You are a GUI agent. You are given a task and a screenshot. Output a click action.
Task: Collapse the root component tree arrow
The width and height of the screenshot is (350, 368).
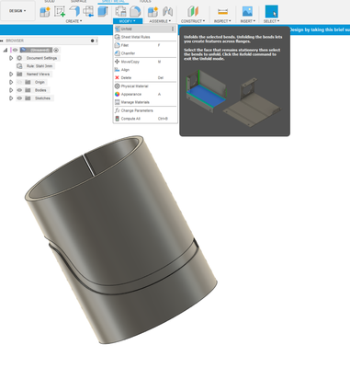point(6,51)
